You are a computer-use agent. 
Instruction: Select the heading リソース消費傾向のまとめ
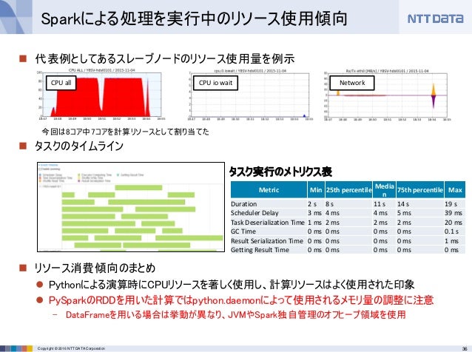pyautogui.click(x=95, y=268)
